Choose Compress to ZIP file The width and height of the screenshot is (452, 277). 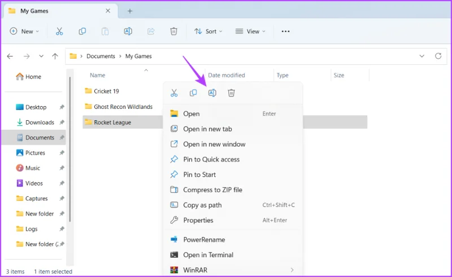[x=233, y=190]
